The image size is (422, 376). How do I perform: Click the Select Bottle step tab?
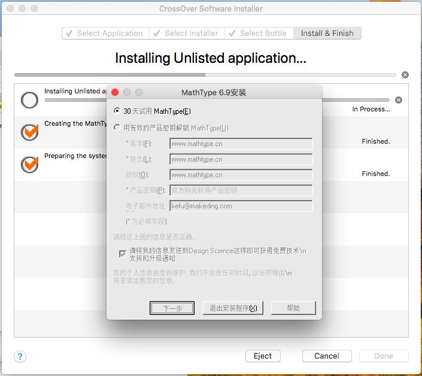tap(259, 33)
